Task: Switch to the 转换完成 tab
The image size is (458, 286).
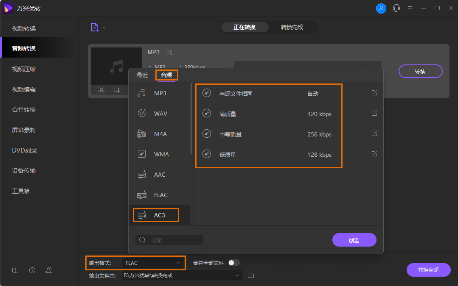Action: click(293, 27)
